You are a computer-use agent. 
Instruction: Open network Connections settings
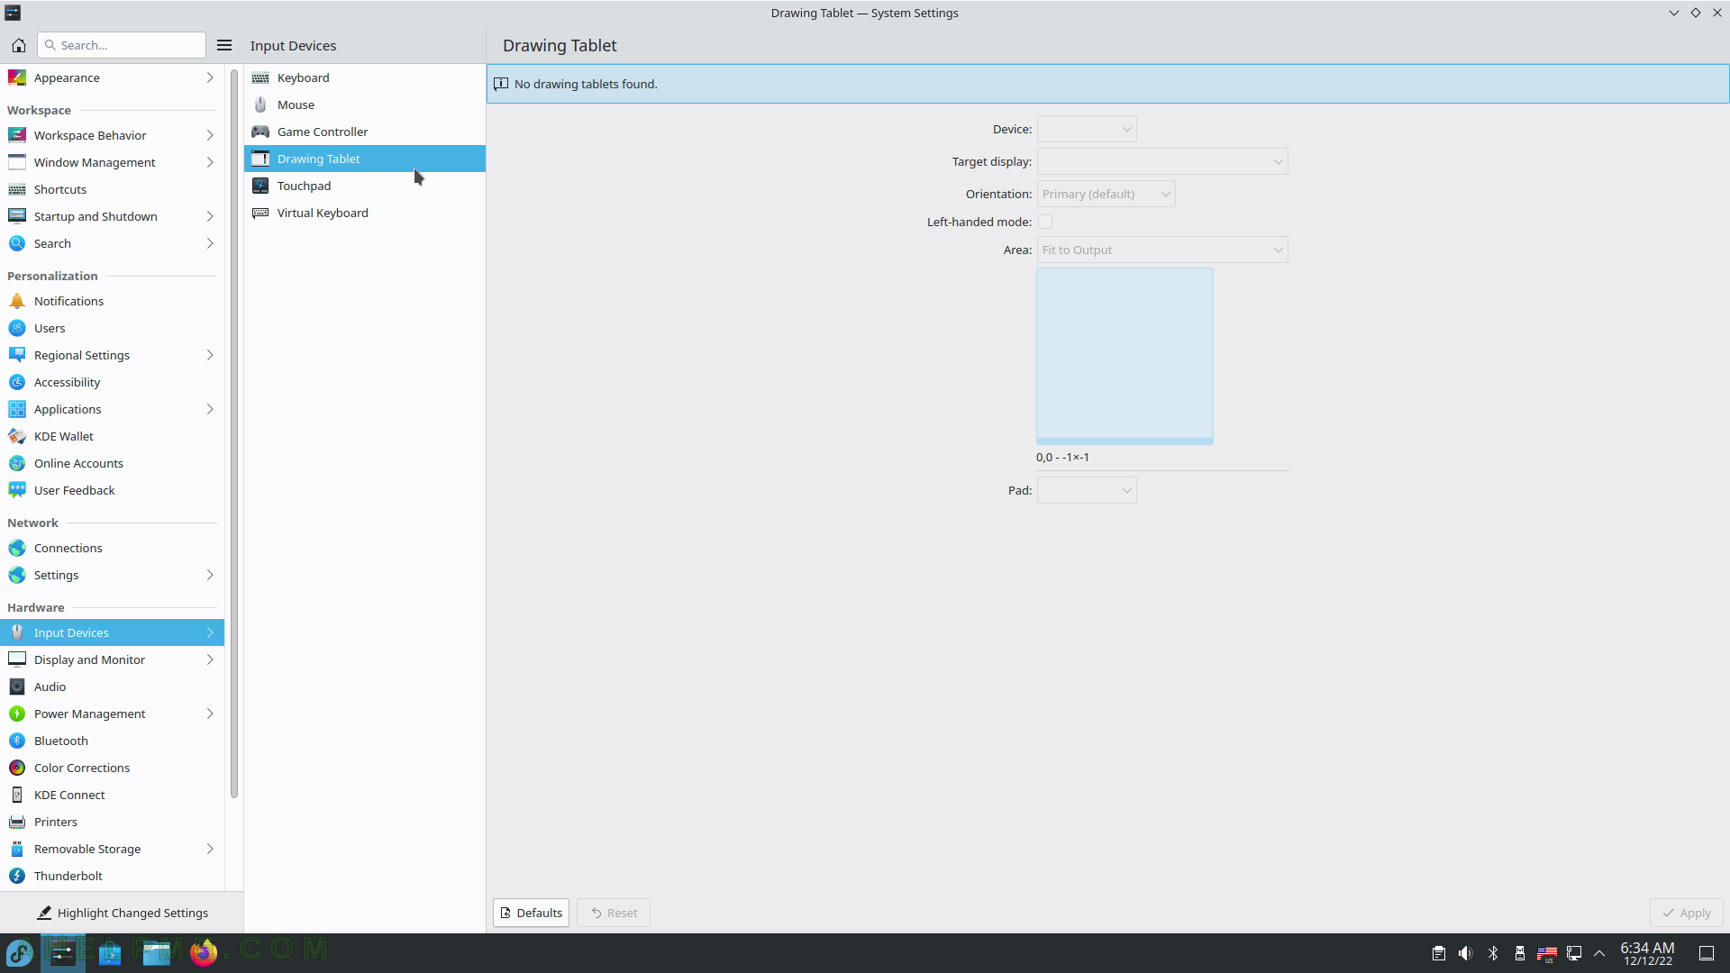(x=112, y=548)
